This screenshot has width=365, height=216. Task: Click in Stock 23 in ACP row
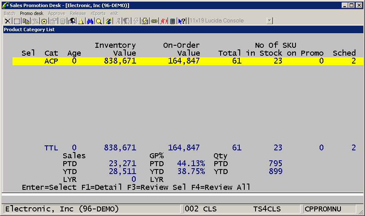[278, 61]
